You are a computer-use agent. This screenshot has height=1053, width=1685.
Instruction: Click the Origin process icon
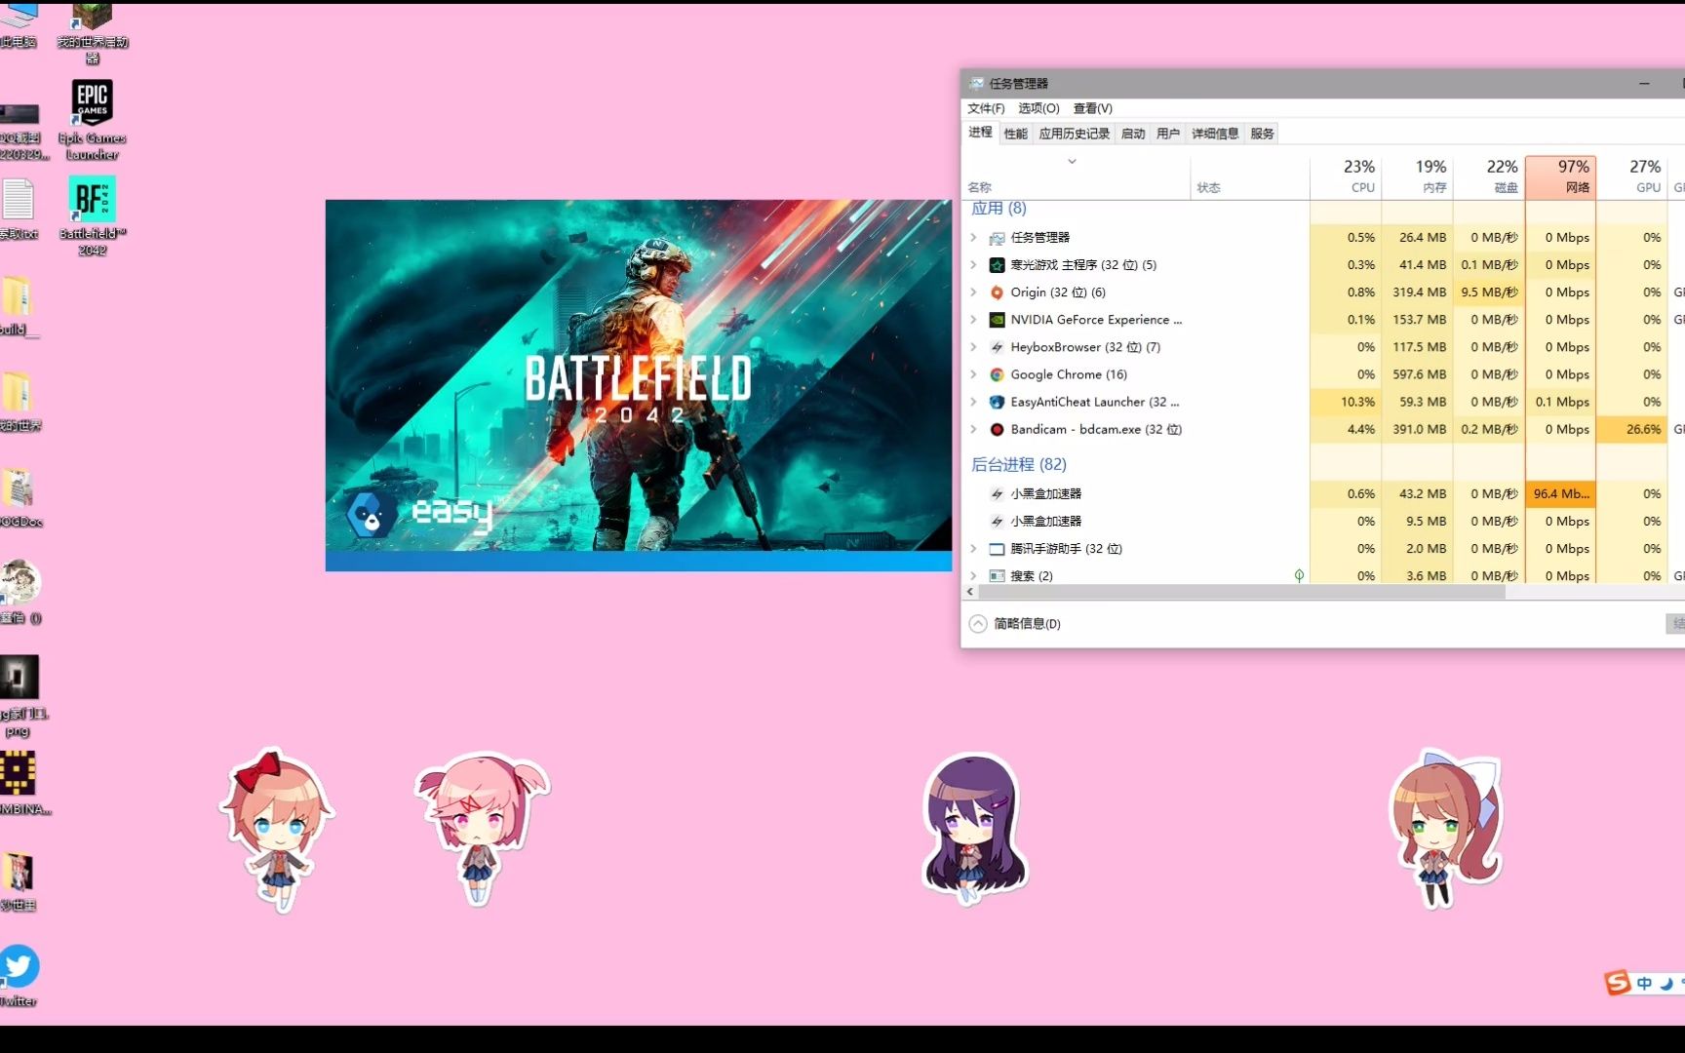coord(997,292)
